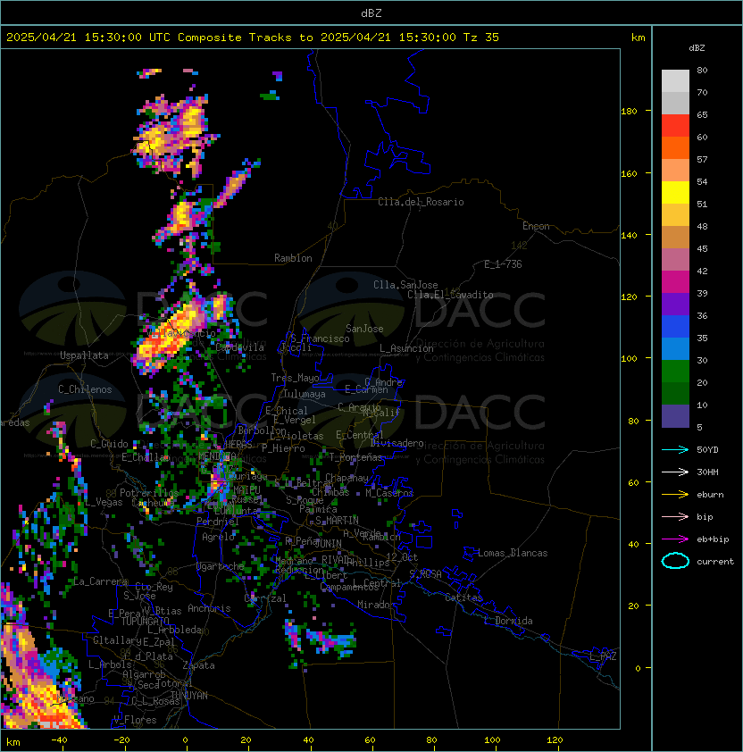Click the 'Agrelo' map label
The image size is (743, 752).
(218, 537)
